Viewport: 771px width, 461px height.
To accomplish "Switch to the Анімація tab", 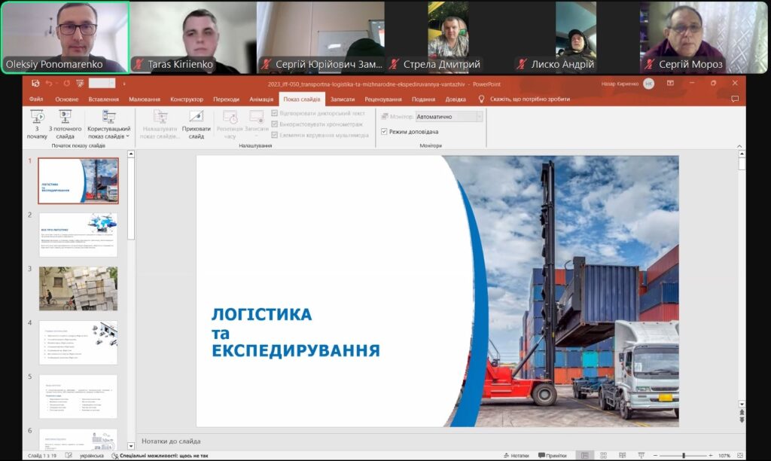I will point(261,99).
